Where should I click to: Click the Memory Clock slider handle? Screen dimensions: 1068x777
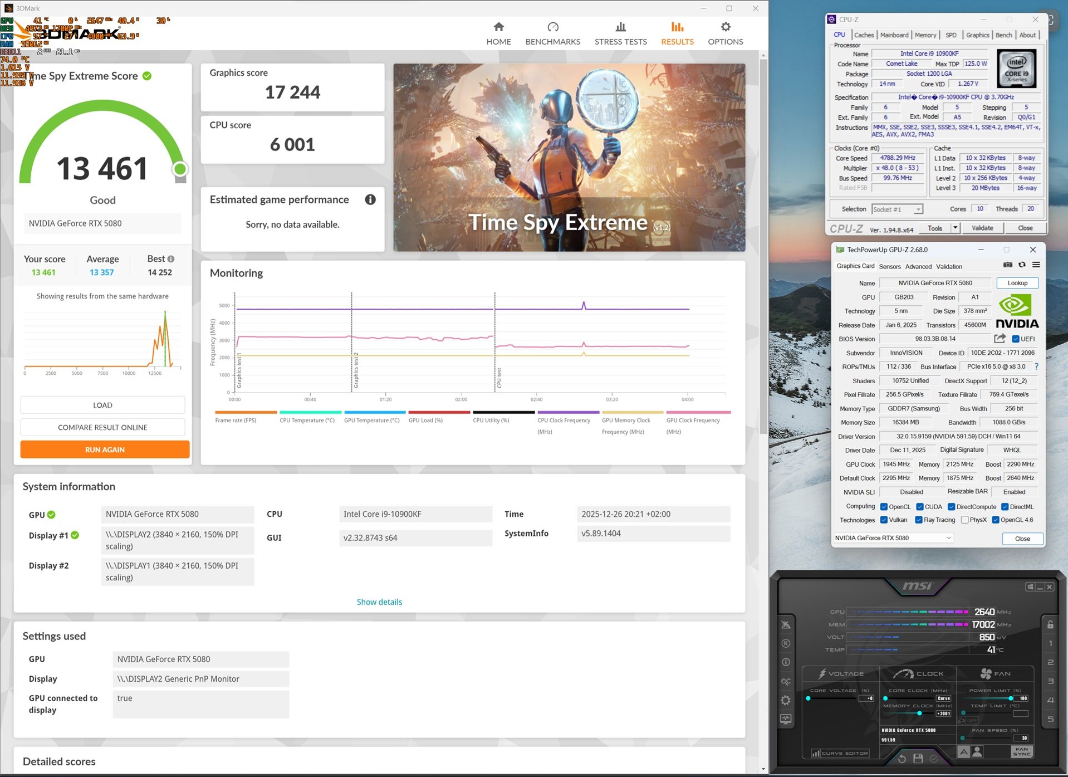(x=919, y=713)
